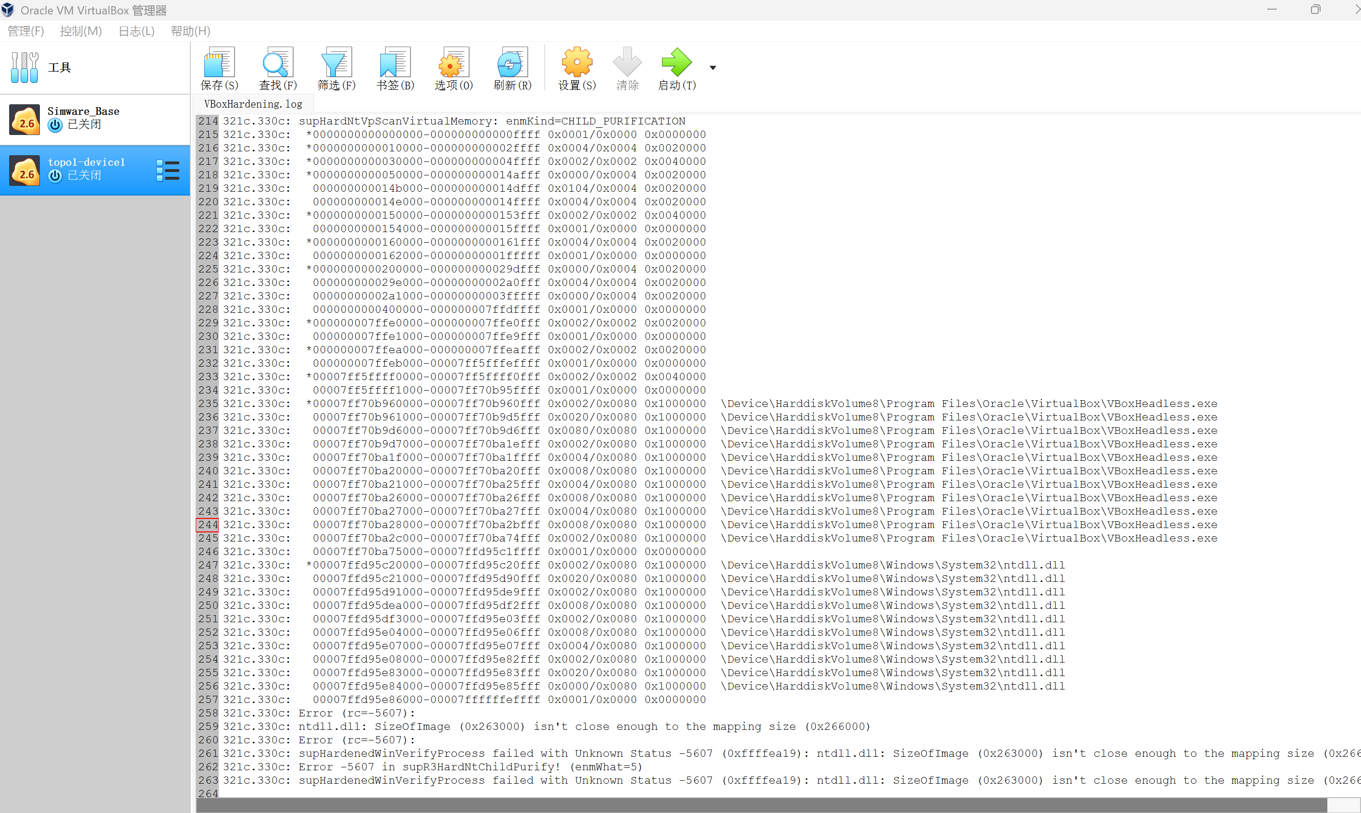
Task: Open the 日志(L) menu
Action: [137, 31]
